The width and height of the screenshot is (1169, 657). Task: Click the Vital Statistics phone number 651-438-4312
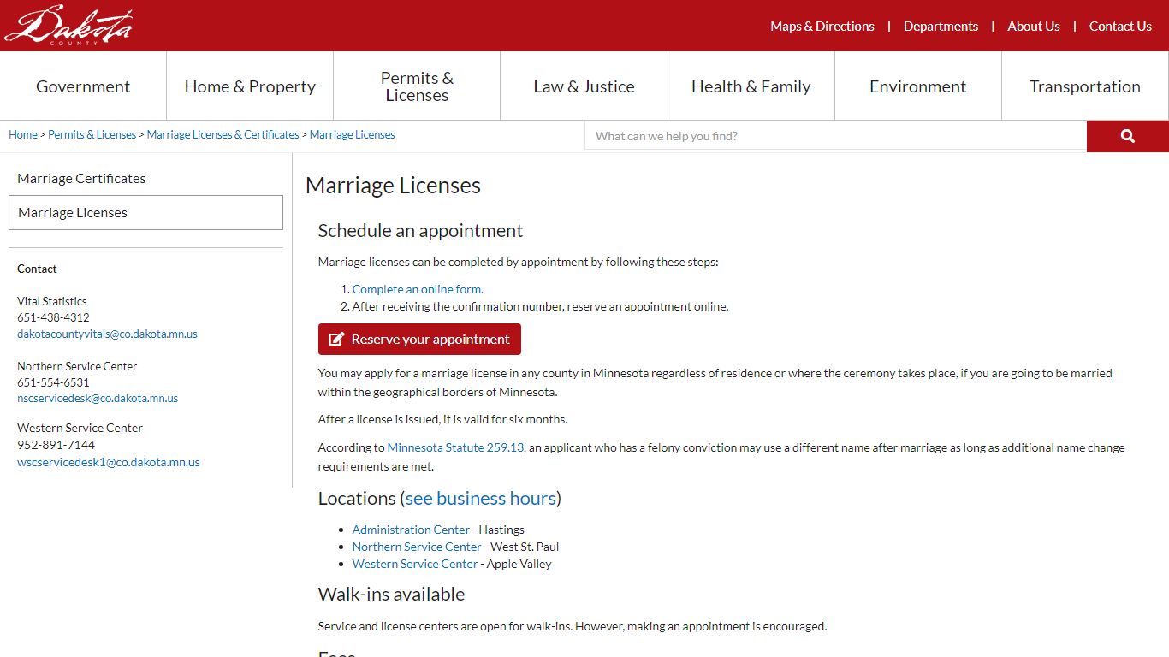53,317
